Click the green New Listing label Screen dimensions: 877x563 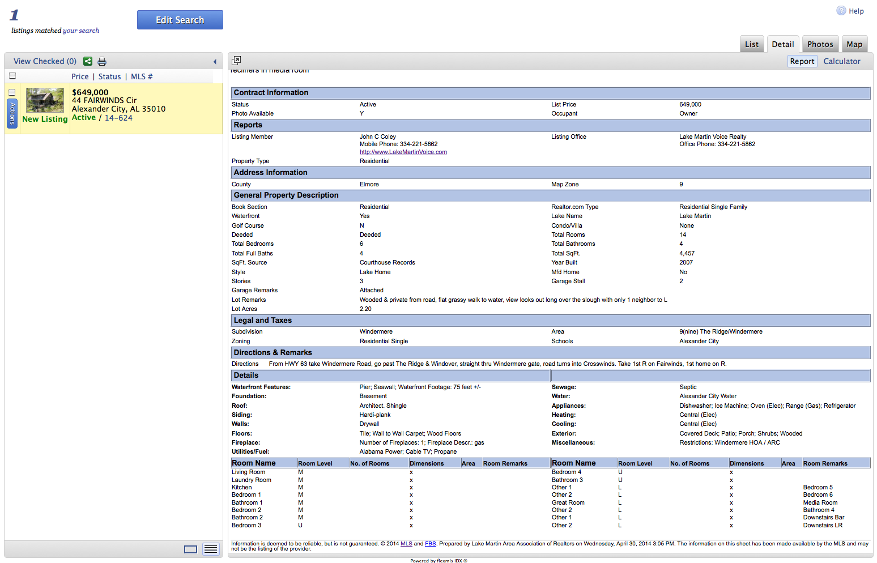(x=45, y=119)
